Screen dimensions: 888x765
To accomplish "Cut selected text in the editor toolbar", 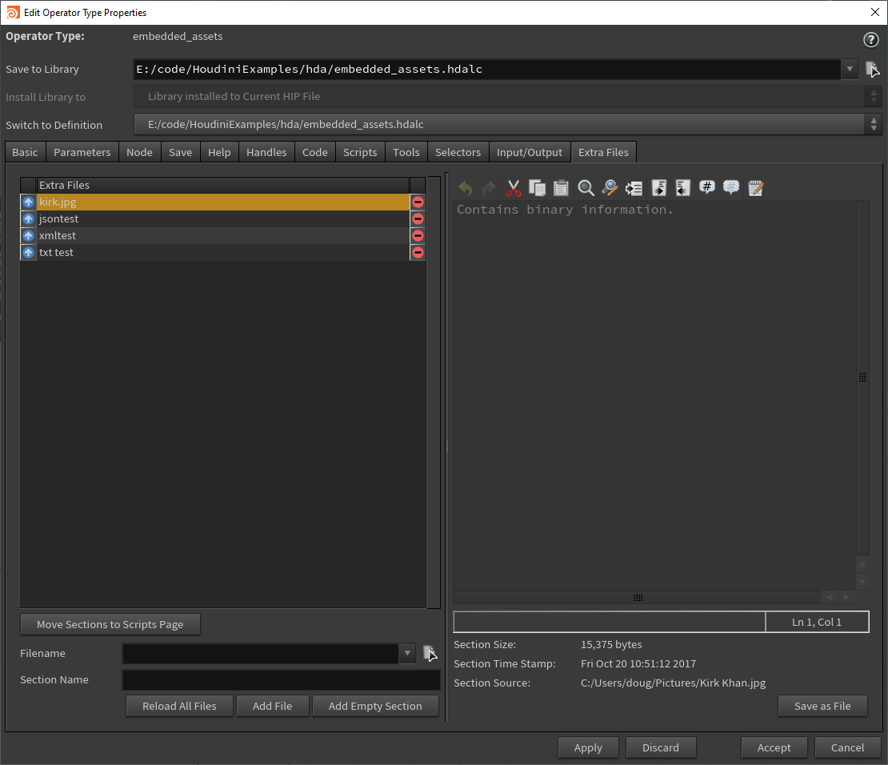I will [x=514, y=188].
